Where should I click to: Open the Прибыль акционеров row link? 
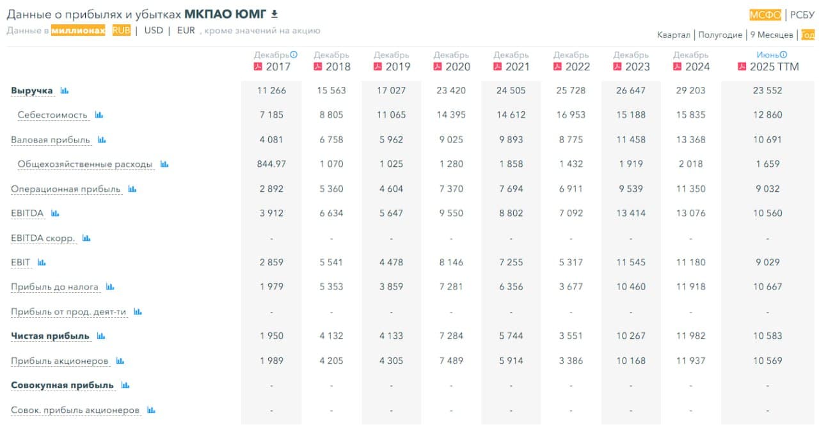[60, 361]
